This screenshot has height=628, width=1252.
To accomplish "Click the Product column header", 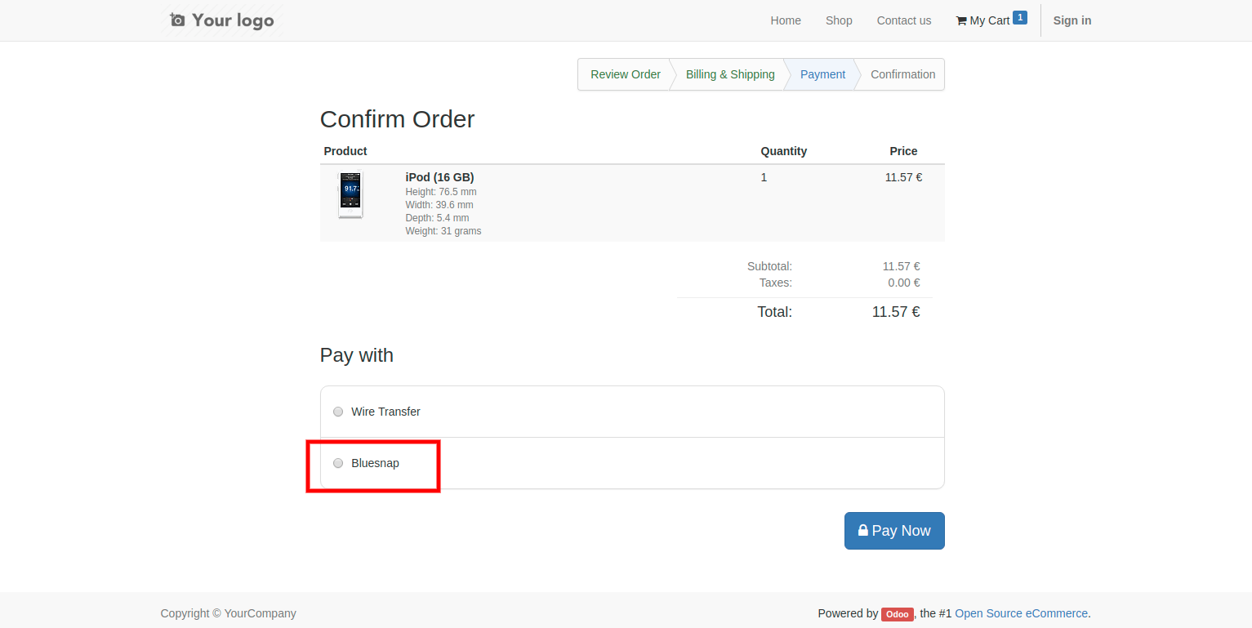I will (x=345, y=151).
